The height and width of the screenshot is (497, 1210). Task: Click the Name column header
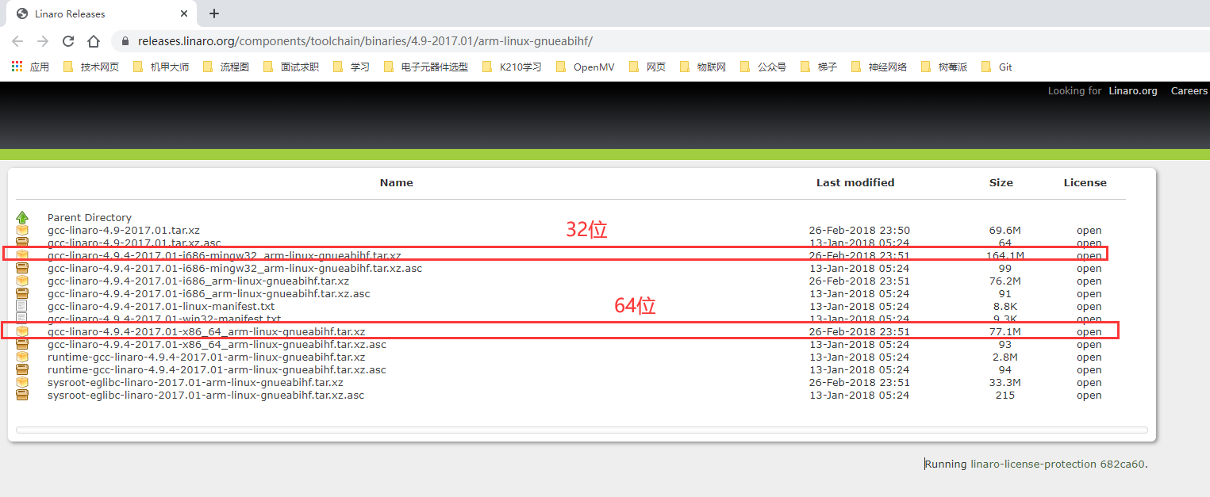point(396,182)
